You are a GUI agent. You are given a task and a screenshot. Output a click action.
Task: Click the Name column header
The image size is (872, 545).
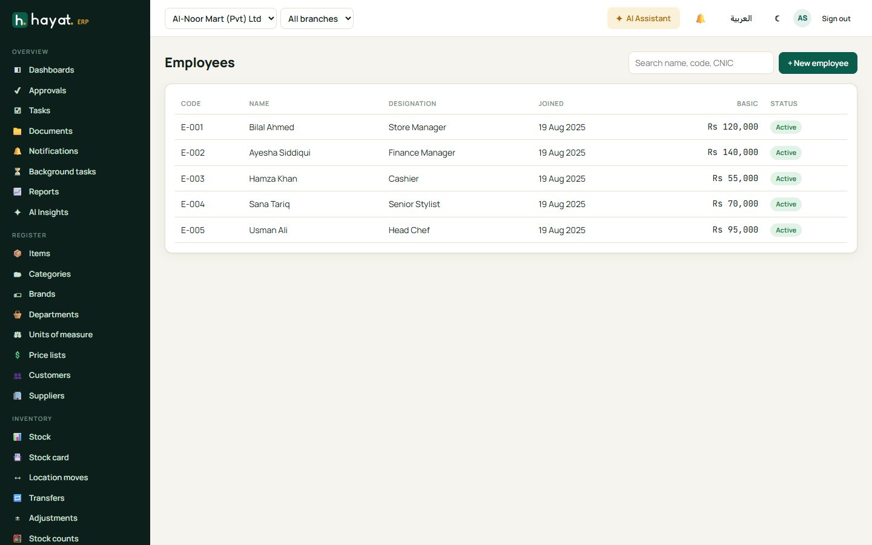259,104
